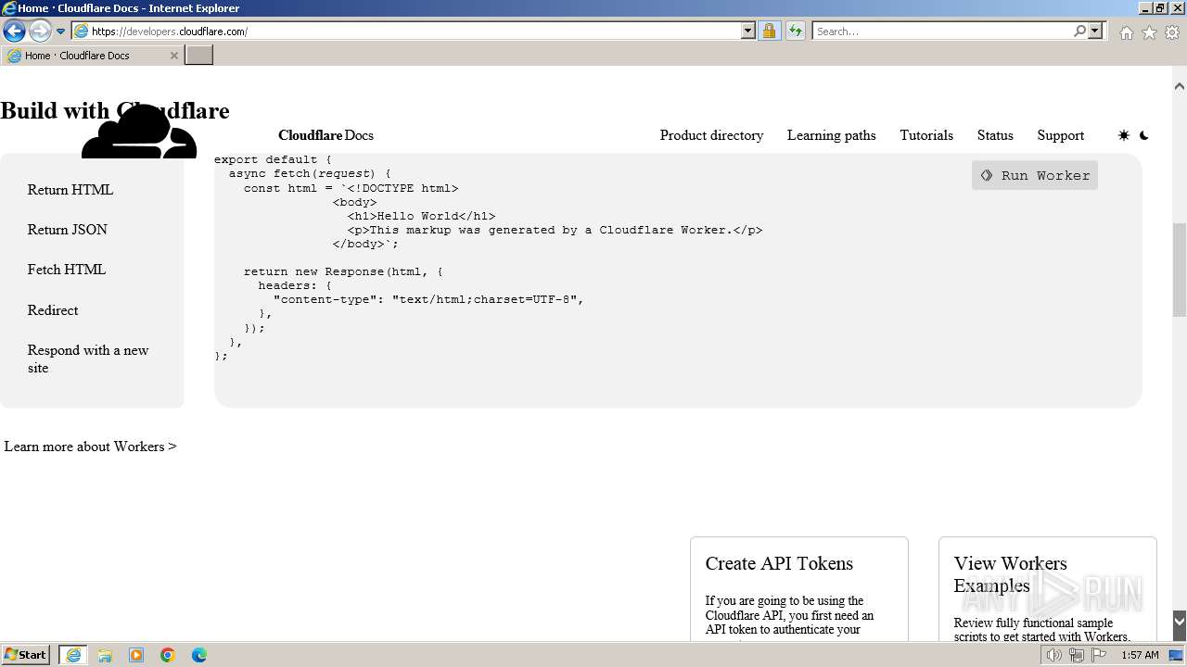
Task: Click the search magnifier icon
Action: pos(1079,31)
